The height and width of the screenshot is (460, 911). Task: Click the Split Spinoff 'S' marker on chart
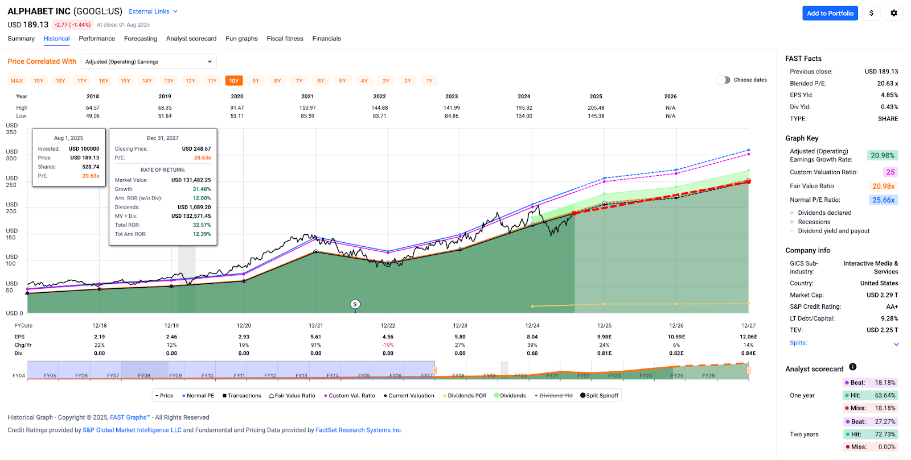pos(355,304)
